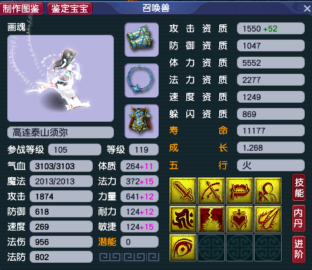This screenshot has height=270, width=312.
Task: Select the eye swirl skill icon
Action: click(x=183, y=248)
